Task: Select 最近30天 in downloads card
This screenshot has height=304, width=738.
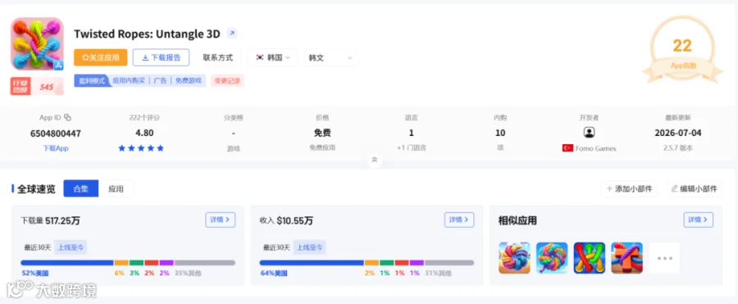Action: pos(38,247)
